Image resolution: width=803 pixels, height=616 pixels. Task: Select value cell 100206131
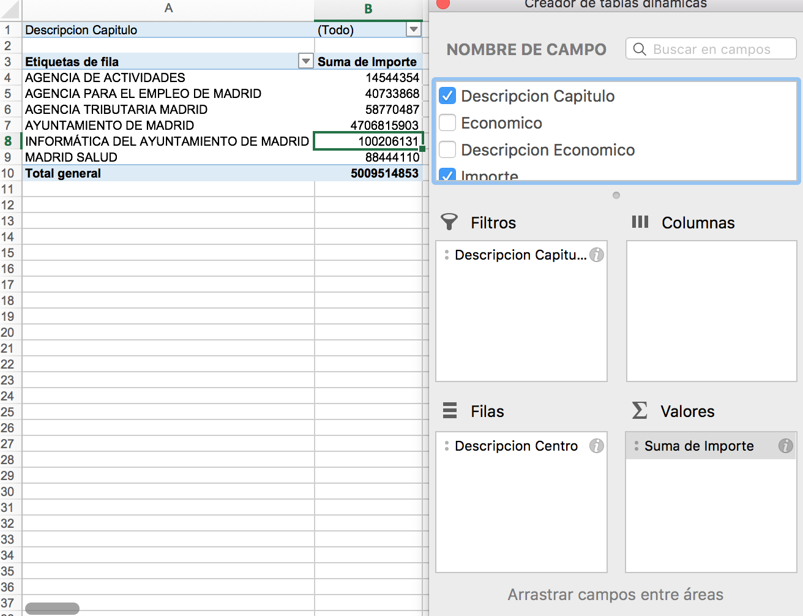pyautogui.click(x=368, y=141)
